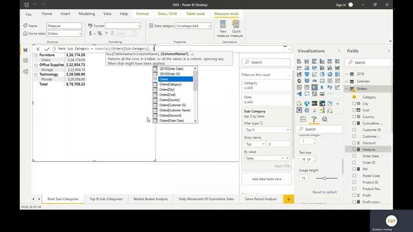Viewport: 413px width, 232px height.
Task: Collapse the Orders table in Fields
Action: (x=347, y=89)
